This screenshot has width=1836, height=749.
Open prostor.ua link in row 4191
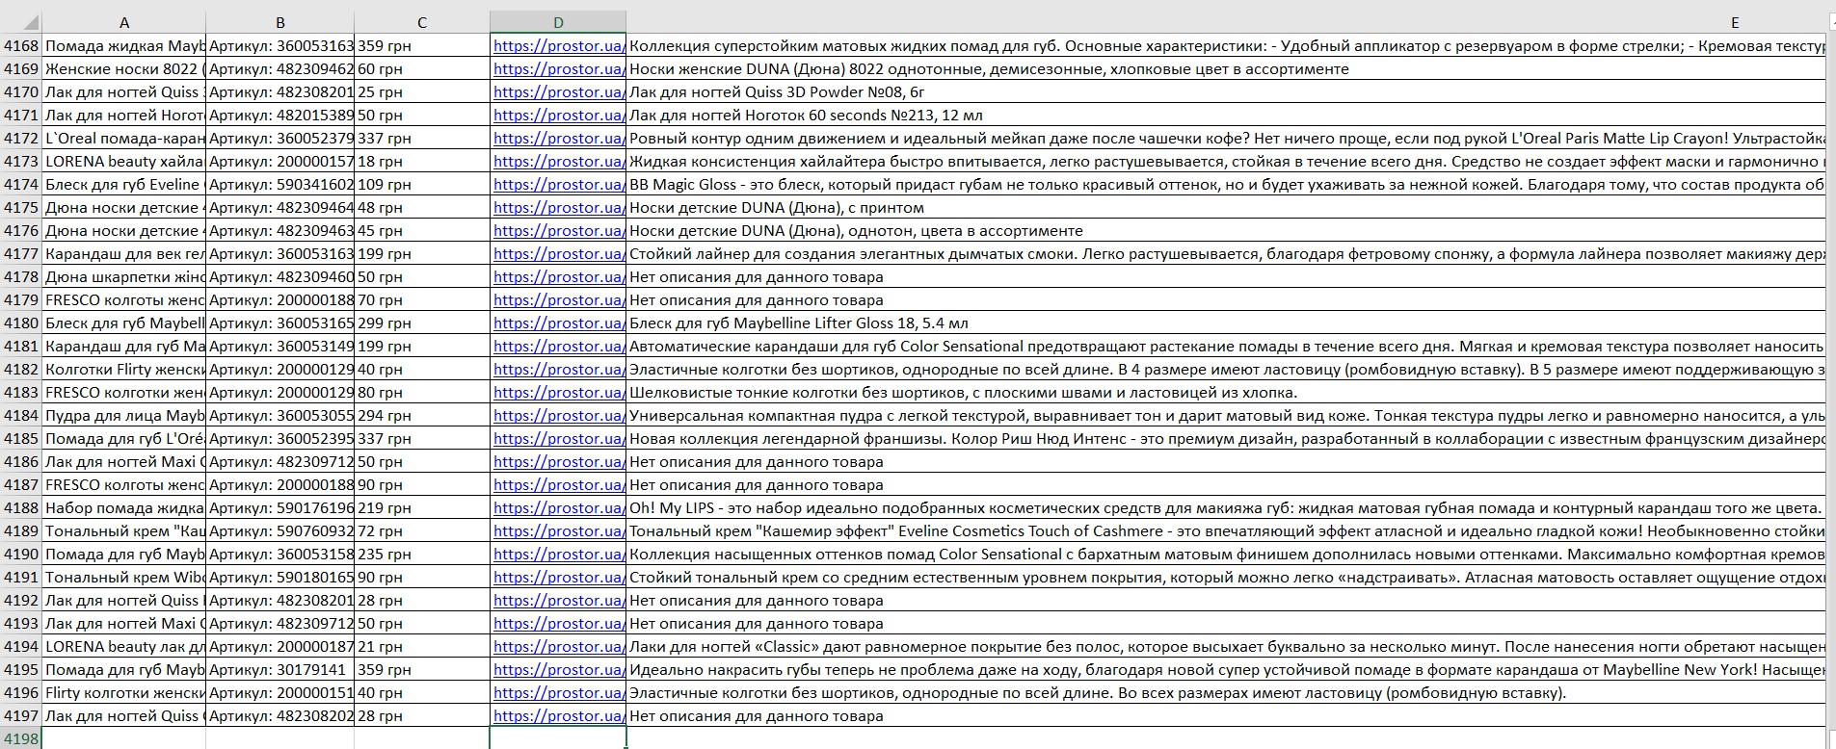[559, 577]
